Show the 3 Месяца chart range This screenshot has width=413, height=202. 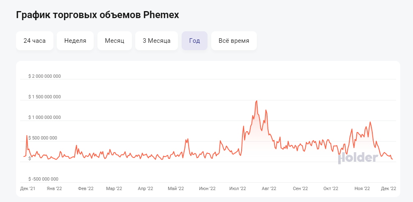point(157,41)
